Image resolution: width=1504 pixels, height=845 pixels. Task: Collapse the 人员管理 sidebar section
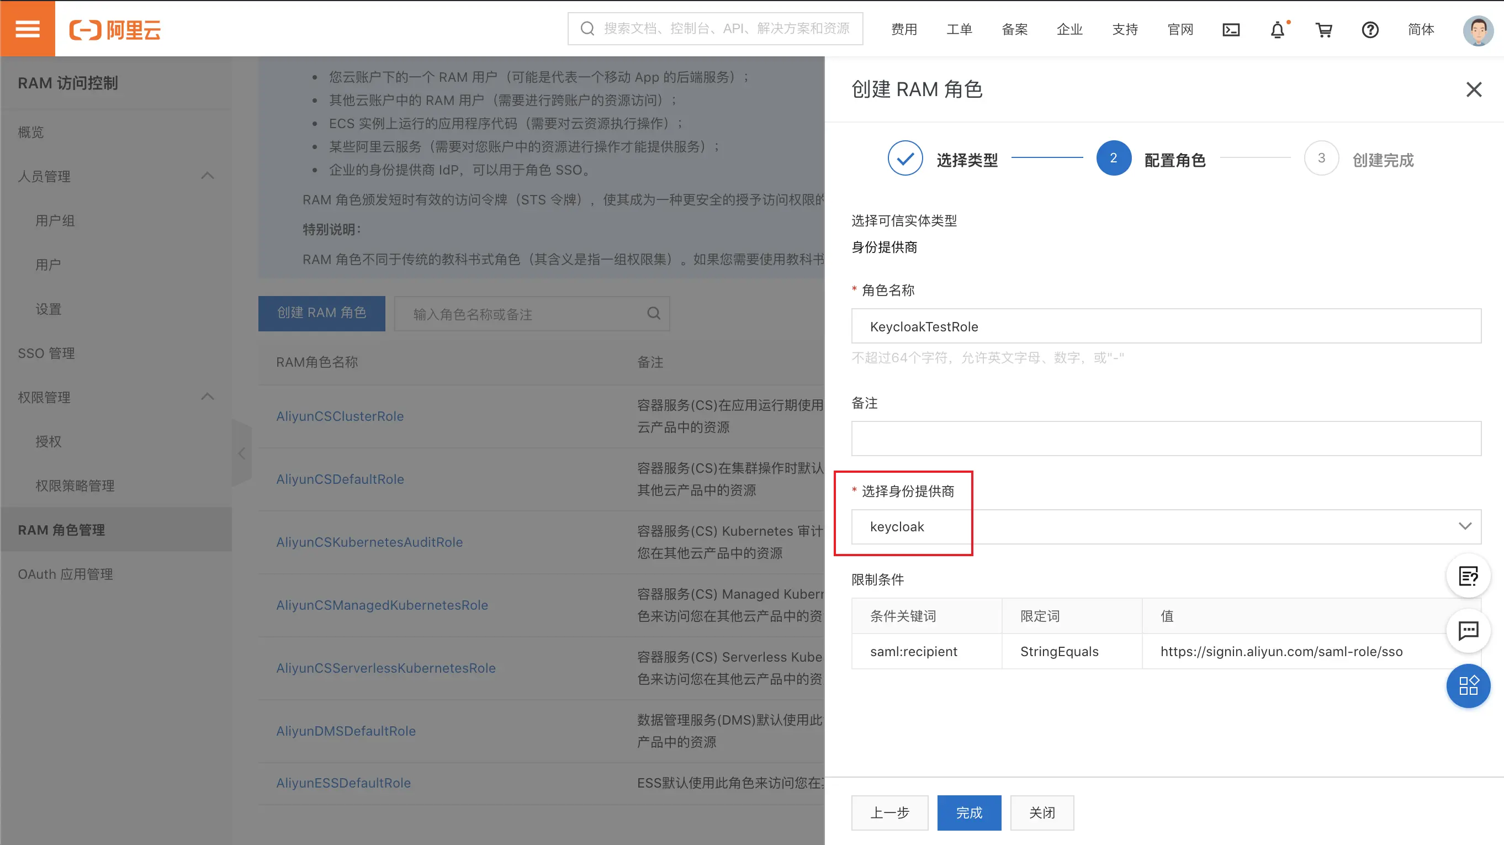click(x=207, y=176)
